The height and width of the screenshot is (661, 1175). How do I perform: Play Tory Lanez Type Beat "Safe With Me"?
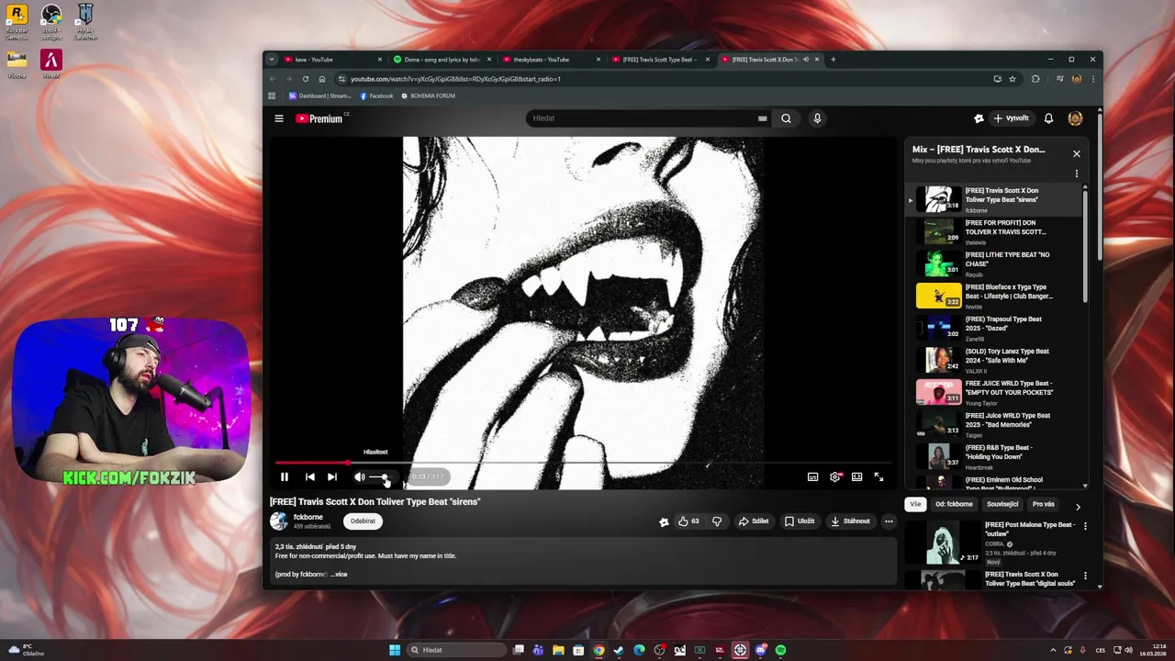pos(996,360)
